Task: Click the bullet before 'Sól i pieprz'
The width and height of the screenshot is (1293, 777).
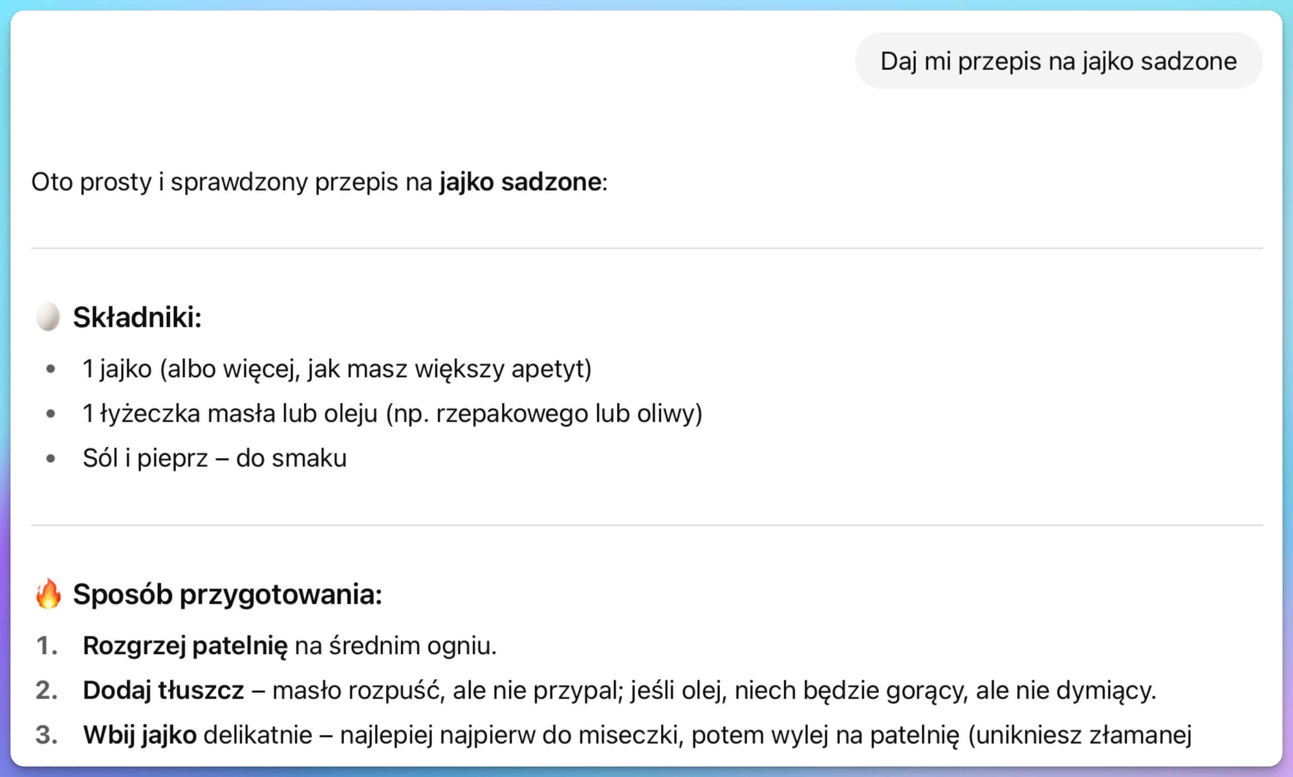Action: click(51, 459)
